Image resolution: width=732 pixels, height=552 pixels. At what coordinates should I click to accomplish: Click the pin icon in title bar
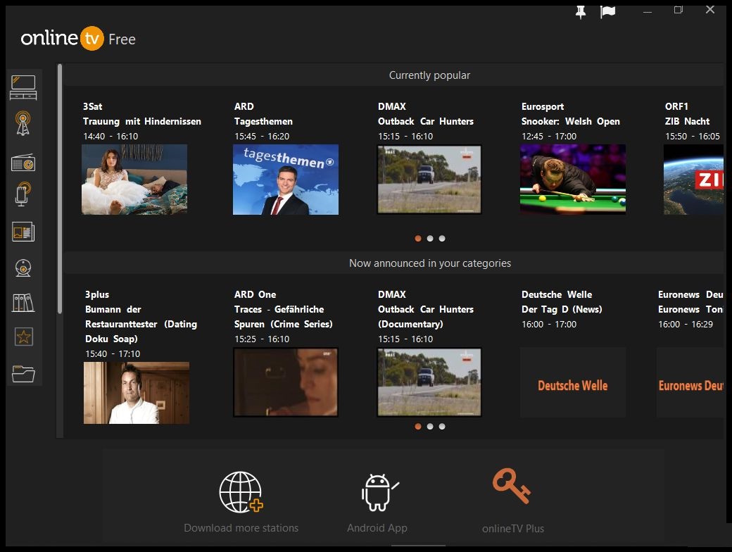tap(580, 12)
